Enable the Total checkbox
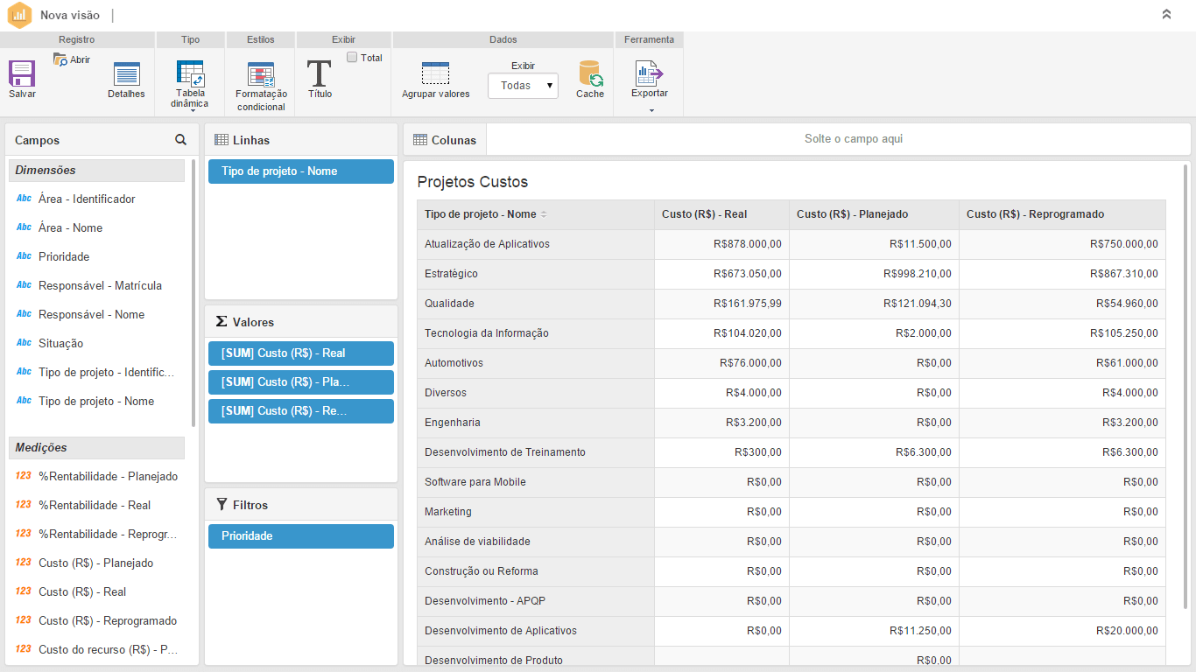1196x672 pixels. (352, 58)
